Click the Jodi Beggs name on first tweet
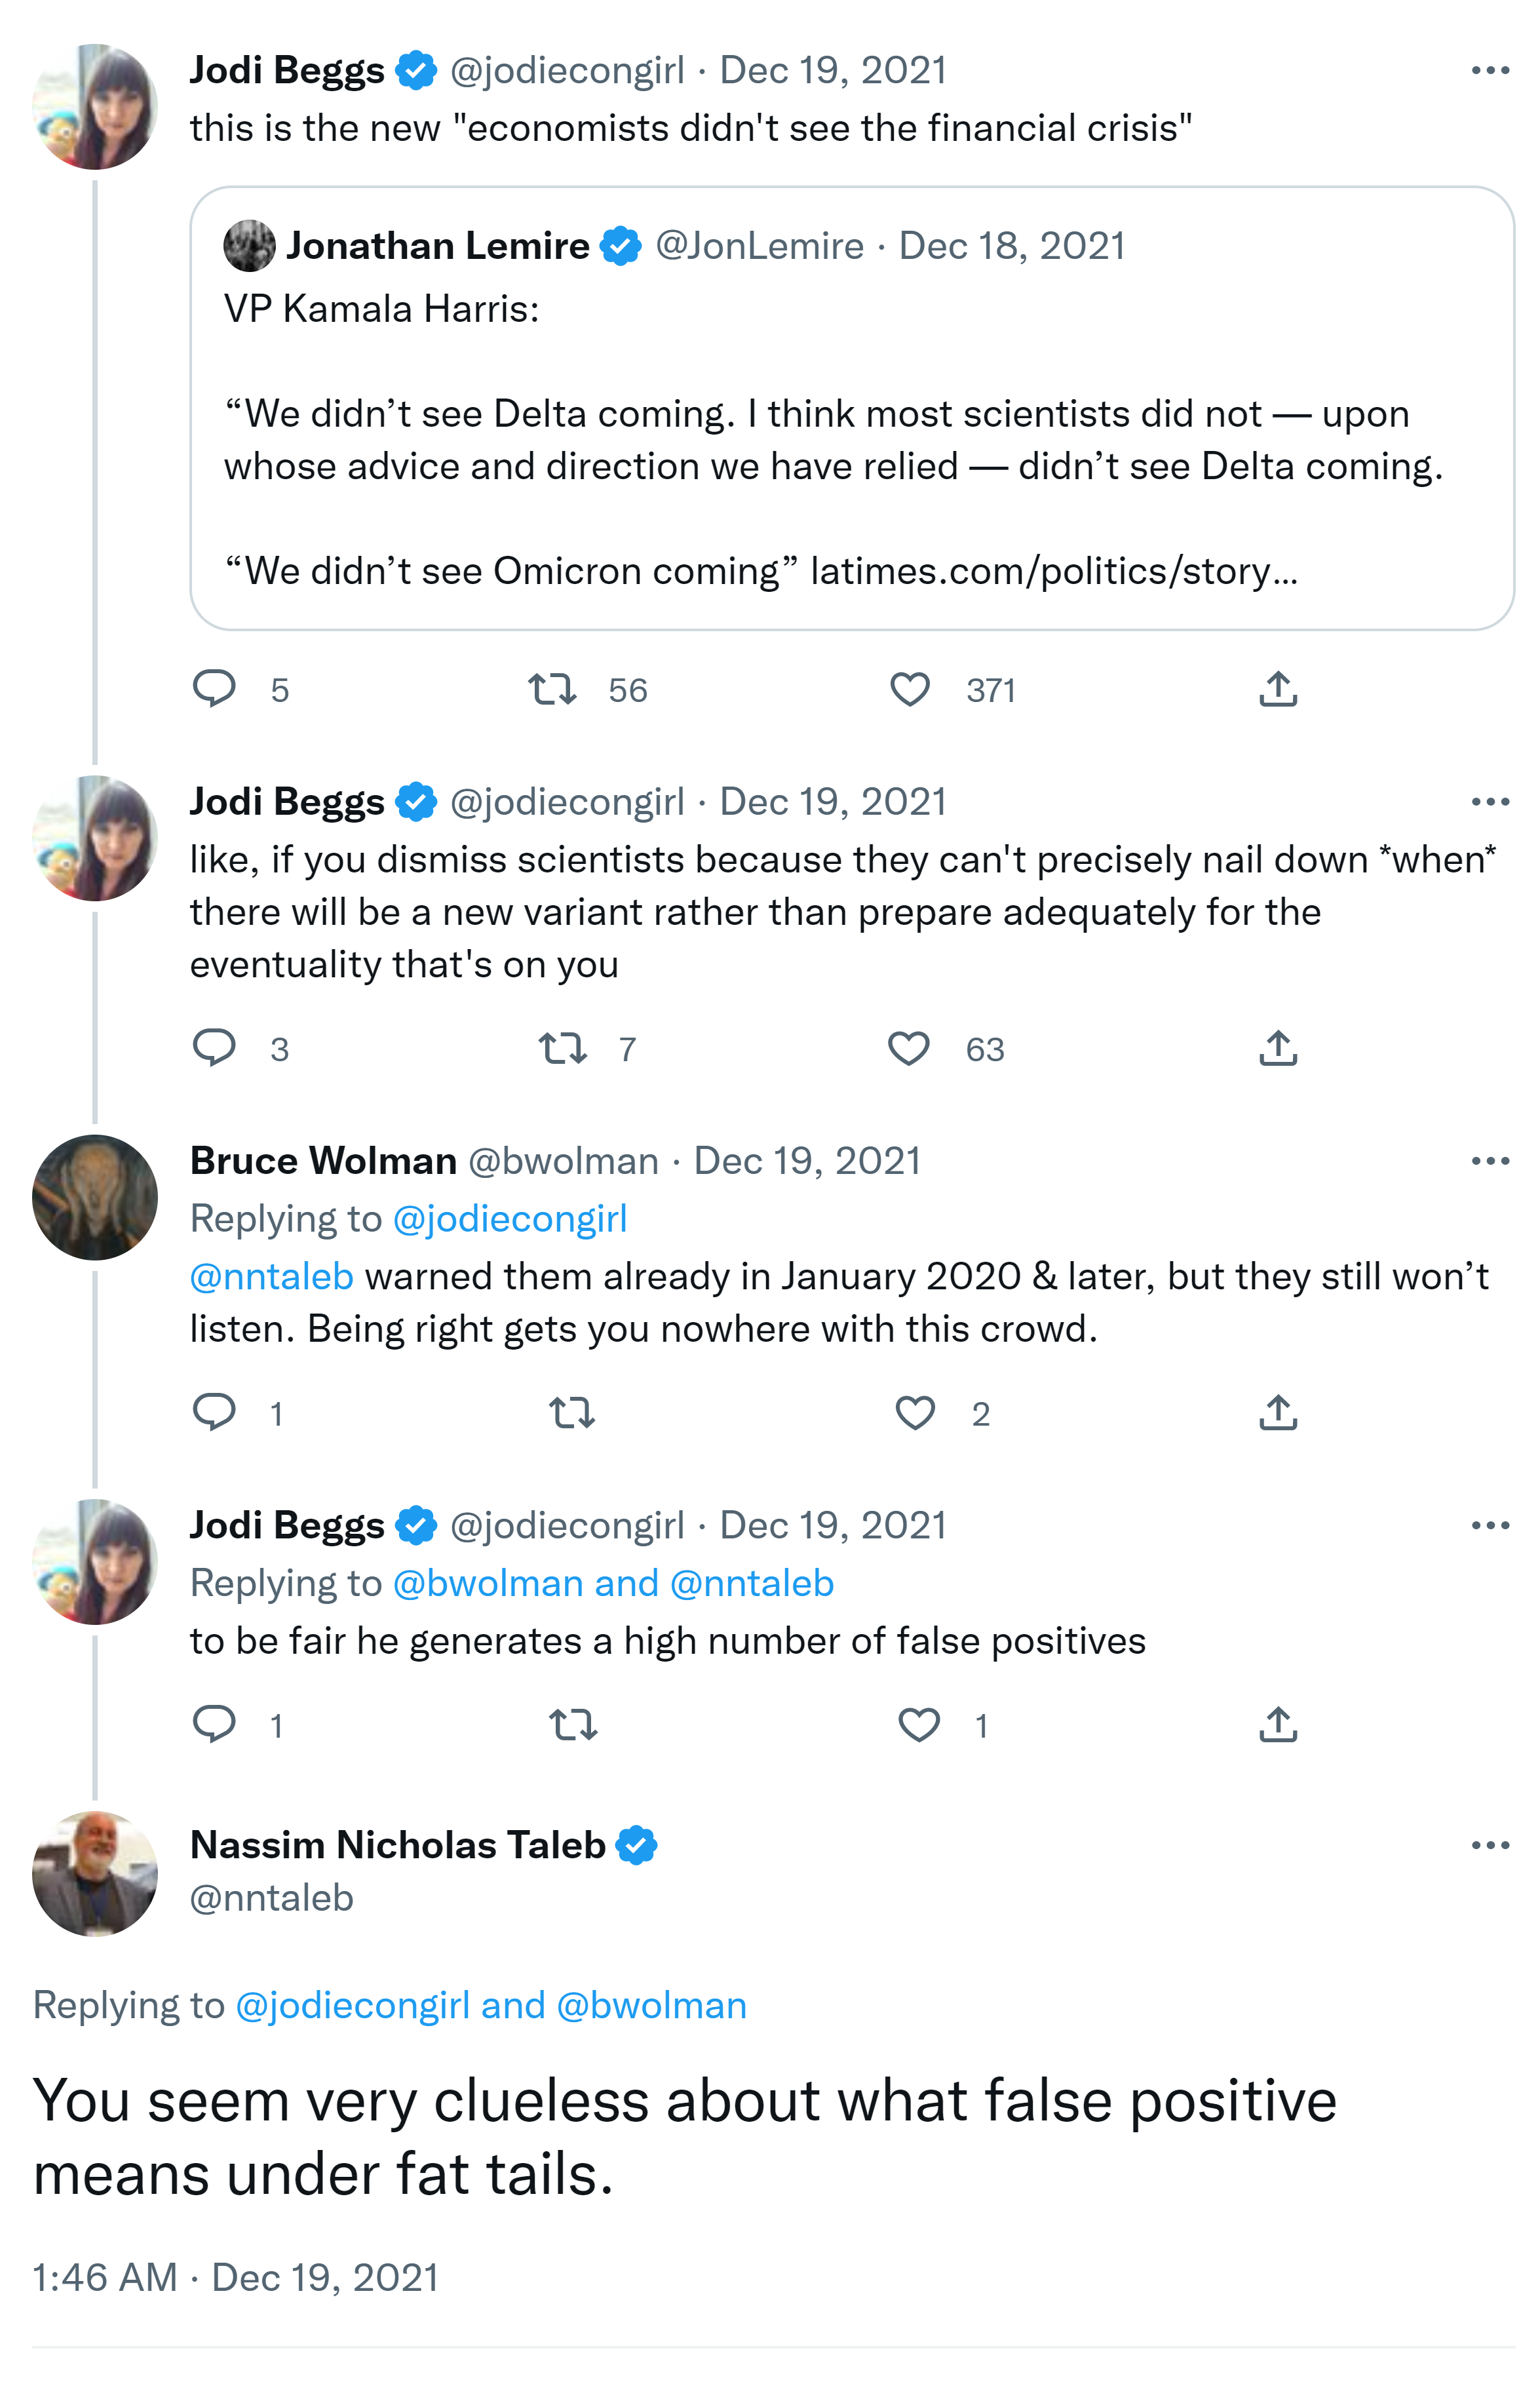 click(x=287, y=70)
